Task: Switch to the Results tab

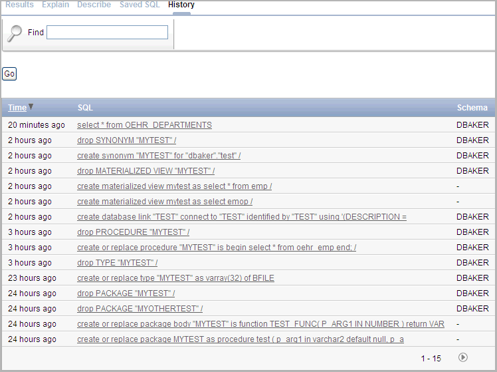Action: 20,5
